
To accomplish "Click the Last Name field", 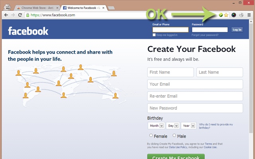I will pos(220,72).
